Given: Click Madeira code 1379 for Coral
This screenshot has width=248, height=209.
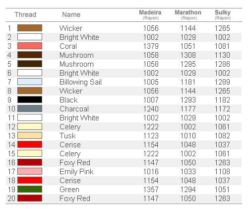Looking at the screenshot, I should click(151, 46).
